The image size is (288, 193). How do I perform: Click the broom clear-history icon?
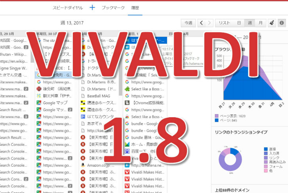[x=272, y=23]
